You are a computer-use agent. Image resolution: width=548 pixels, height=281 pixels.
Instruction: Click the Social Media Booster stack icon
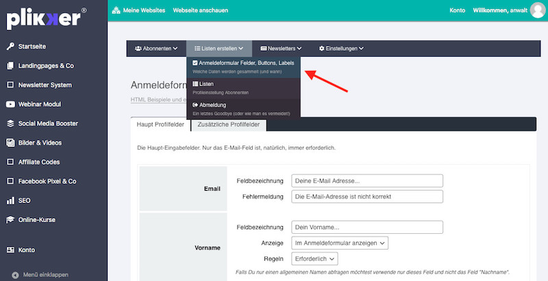10,124
